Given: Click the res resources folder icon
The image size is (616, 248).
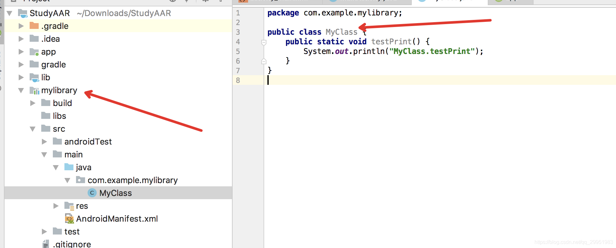Looking at the screenshot, I should point(69,206).
